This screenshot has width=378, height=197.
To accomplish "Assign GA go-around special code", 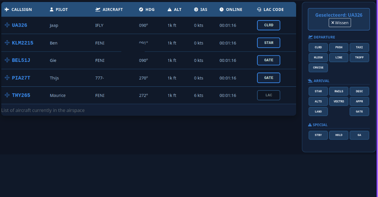I will [x=359, y=135].
